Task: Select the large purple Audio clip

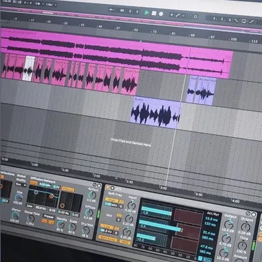Action: (156, 113)
